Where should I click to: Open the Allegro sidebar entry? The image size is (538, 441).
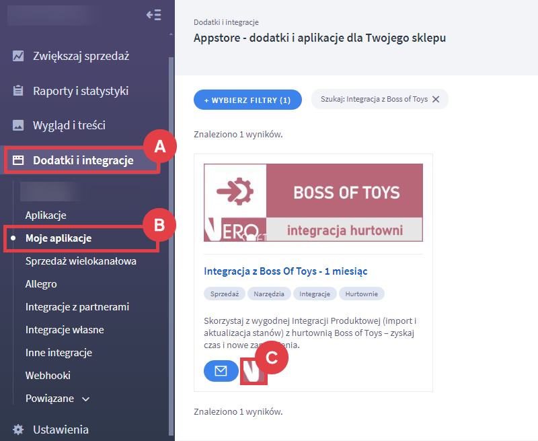41,284
